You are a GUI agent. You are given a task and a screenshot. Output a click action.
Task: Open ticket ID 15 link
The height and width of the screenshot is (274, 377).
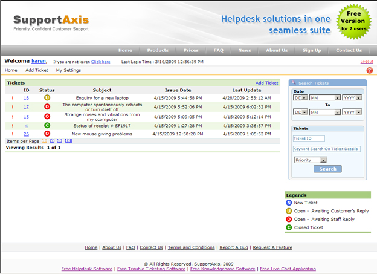[26, 117]
